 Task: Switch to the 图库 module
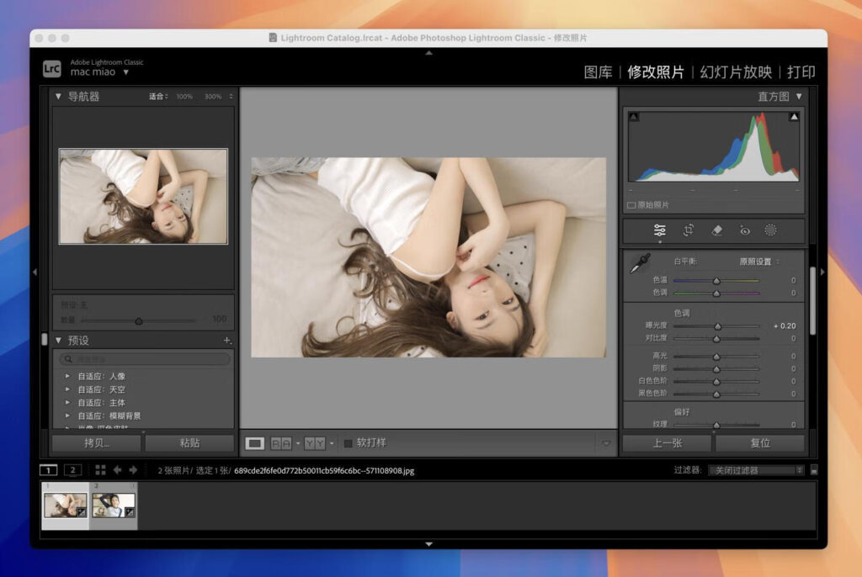(x=600, y=72)
